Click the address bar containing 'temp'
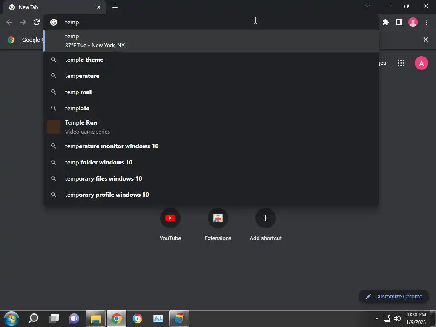 click(211, 22)
